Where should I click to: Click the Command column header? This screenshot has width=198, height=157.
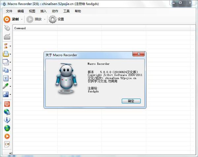coord(35,28)
